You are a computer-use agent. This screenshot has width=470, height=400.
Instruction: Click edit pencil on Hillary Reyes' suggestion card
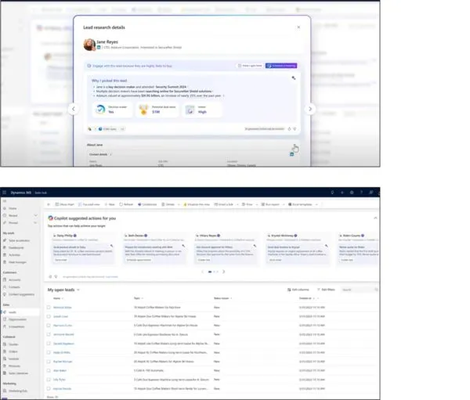point(255,246)
